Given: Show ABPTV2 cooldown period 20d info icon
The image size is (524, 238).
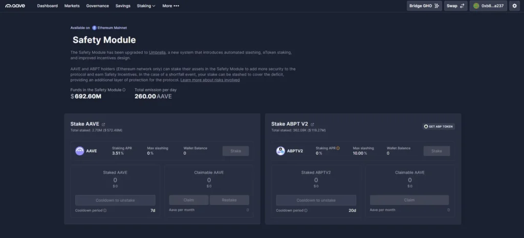Looking at the screenshot, I should click(x=306, y=210).
